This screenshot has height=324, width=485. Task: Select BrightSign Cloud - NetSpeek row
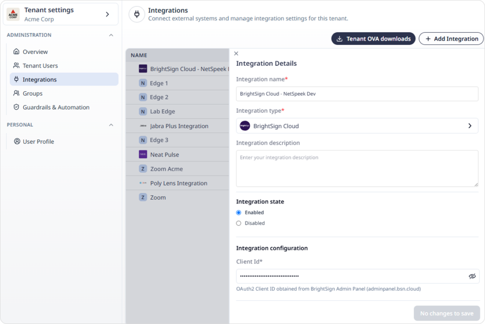pyautogui.click(x=178, y=69)
